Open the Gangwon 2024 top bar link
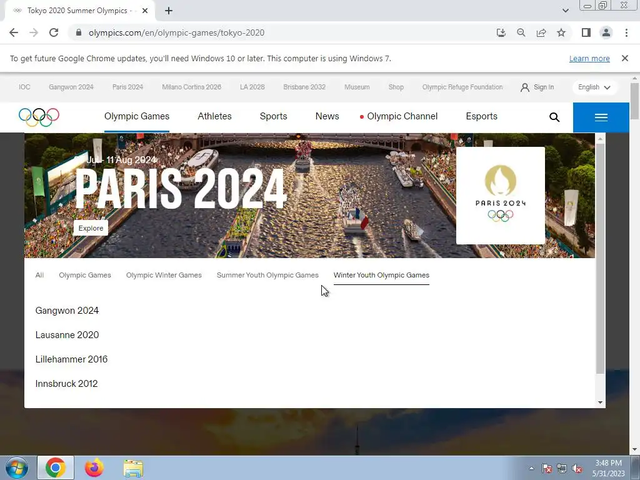 pyautogui.click(x=71, y=87)
